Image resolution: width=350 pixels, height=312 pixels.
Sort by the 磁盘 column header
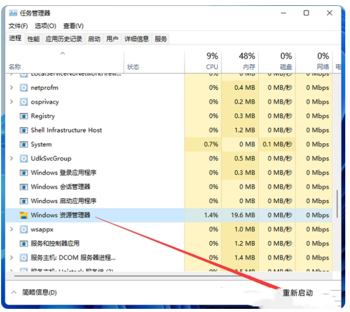277,62
